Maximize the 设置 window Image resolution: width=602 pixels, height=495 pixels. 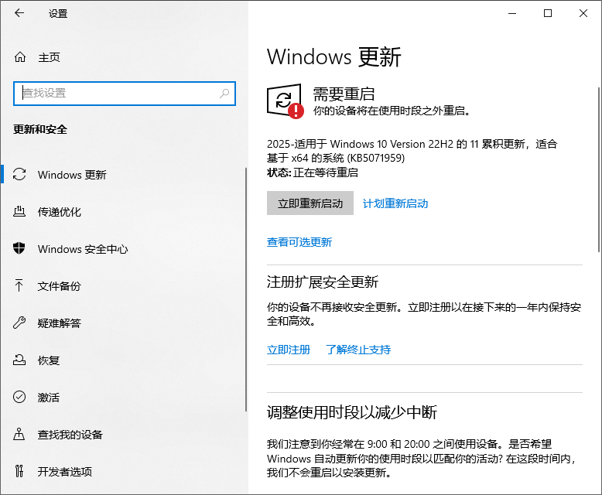coord(548,13)
